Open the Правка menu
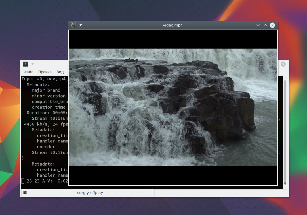 click(45, 72)
